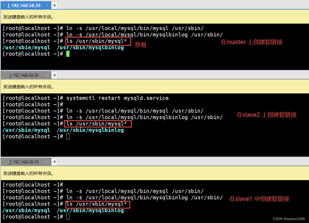
Task: Click 'ln -s' mysql command in 192.168.58.30 terminal
Action: [135, 111]
